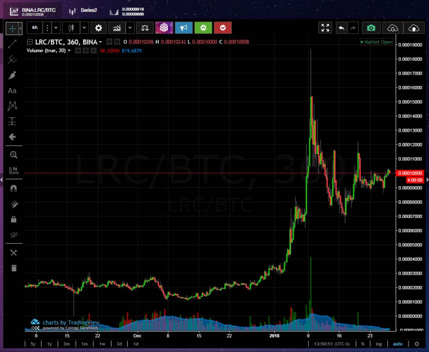Open the 6h interval dropdown arrow
This screenshot has height=352, width=429.
tap(56, 28)
